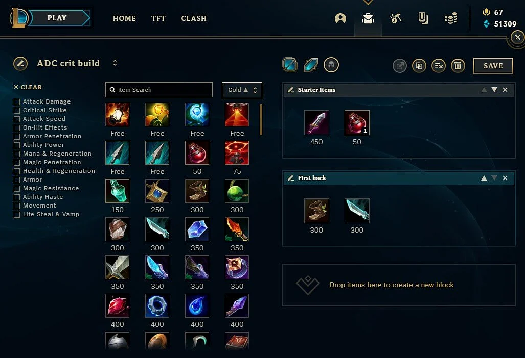
Task: Click the SAVE button
Action: pos(493,66)
